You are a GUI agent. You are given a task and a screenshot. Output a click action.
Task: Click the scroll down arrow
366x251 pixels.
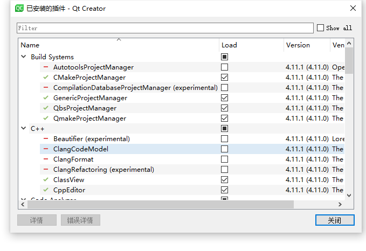[349, 196]
